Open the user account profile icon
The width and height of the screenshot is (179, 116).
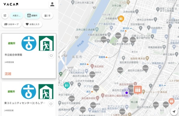pyautogui.click(x=52, y=4)
